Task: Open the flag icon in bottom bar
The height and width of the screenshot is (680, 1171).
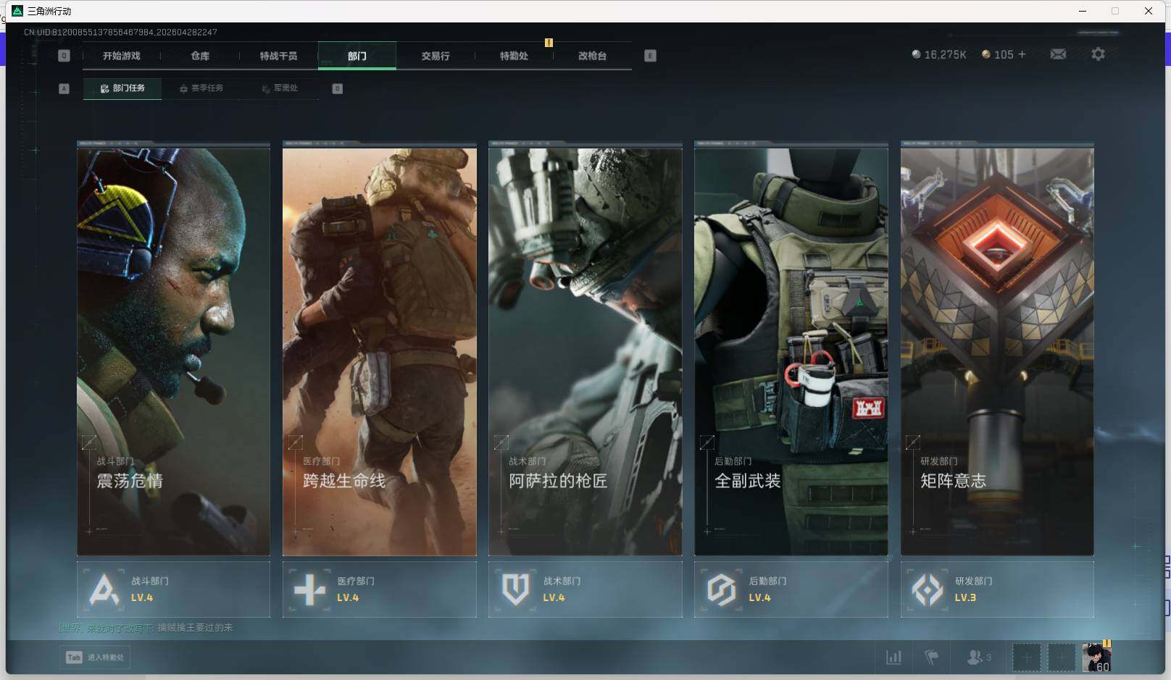Action: pos(932,658)
